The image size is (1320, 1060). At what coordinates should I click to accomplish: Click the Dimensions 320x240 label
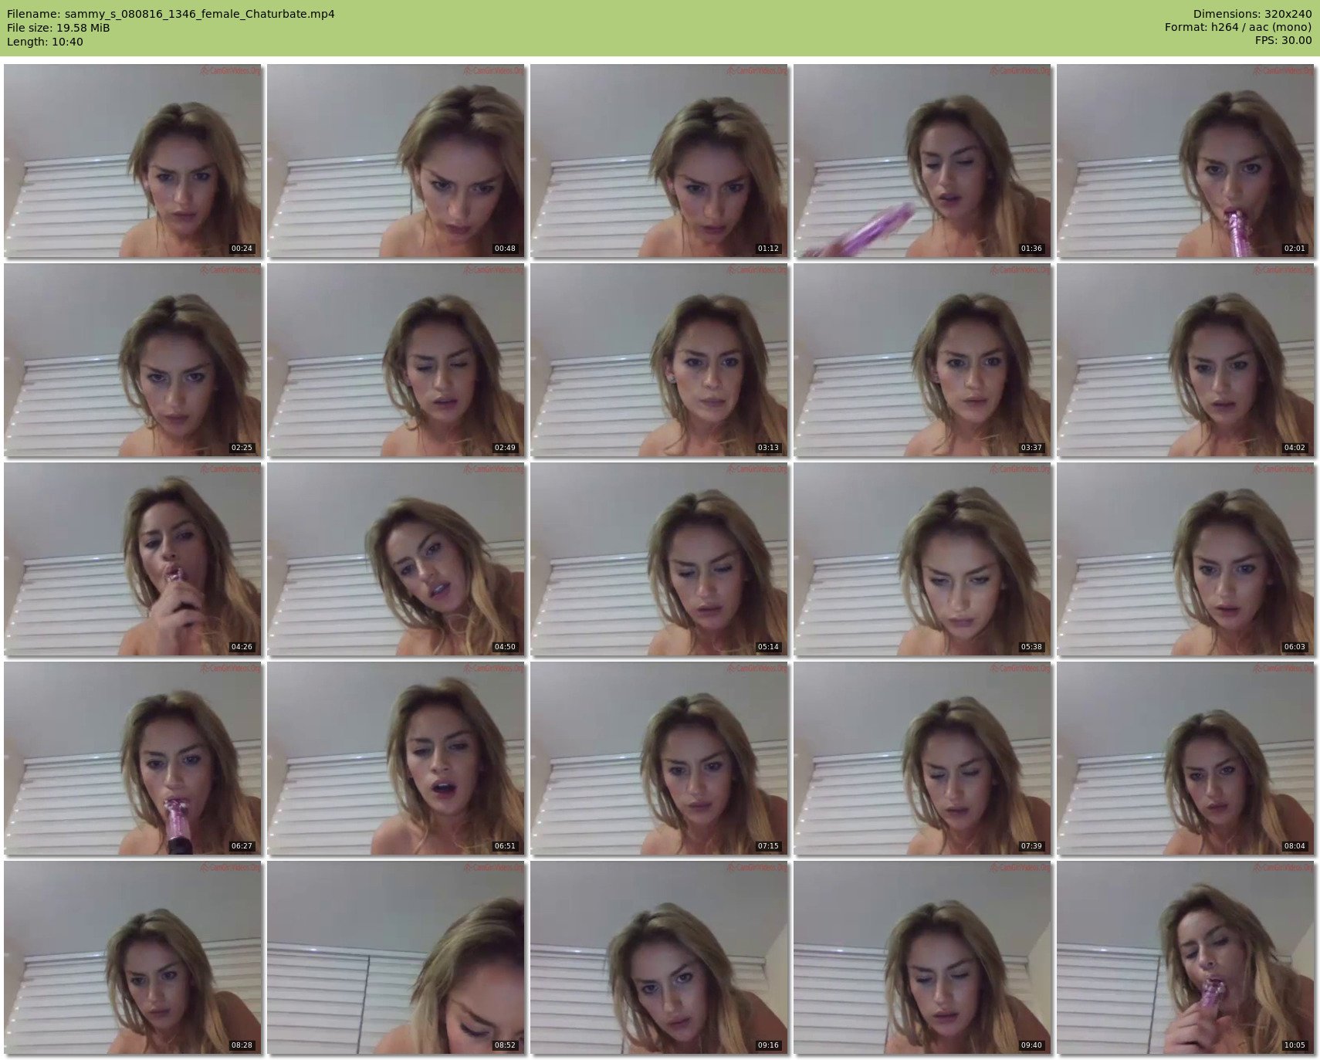coord(1252,14)
